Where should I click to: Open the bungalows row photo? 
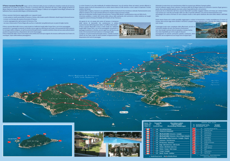point(90,144)
